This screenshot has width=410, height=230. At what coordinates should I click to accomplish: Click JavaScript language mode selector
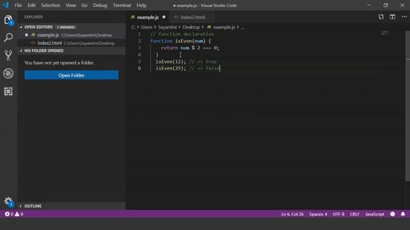374,214
